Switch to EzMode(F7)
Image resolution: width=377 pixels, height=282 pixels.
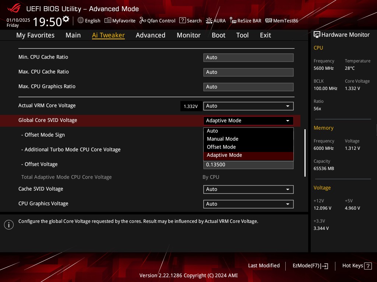(310, 266)
